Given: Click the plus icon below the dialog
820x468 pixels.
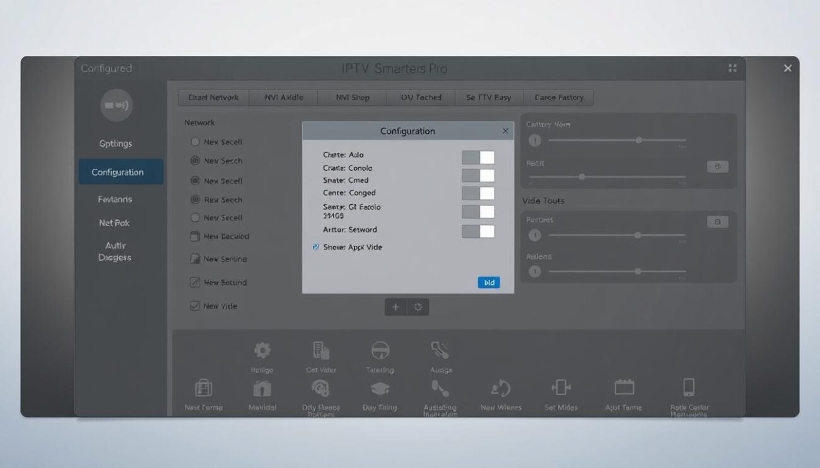Looking at the screenshot, I should pyautogui.click(x=395, y=307).
